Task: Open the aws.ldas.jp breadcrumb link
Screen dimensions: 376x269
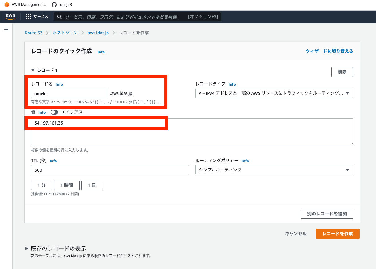Action: 98,33
